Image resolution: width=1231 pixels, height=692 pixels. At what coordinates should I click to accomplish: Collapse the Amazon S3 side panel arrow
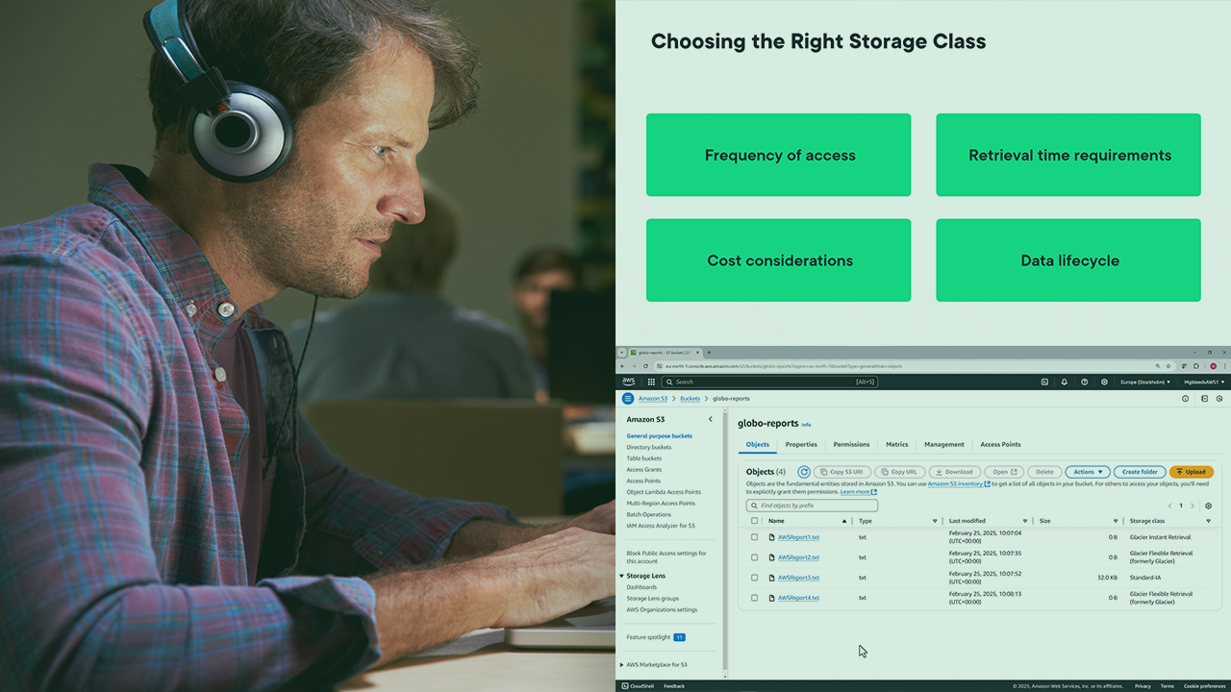click(711, 419)
